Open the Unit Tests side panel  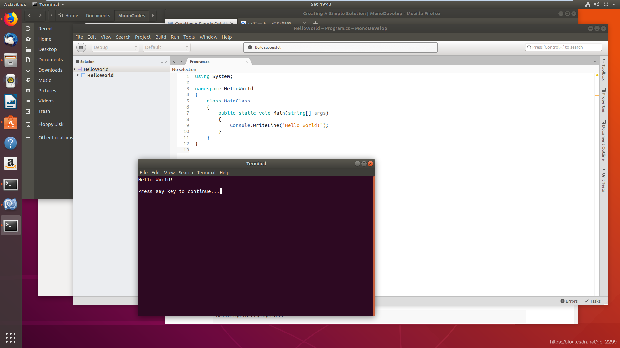coord(604,180)
